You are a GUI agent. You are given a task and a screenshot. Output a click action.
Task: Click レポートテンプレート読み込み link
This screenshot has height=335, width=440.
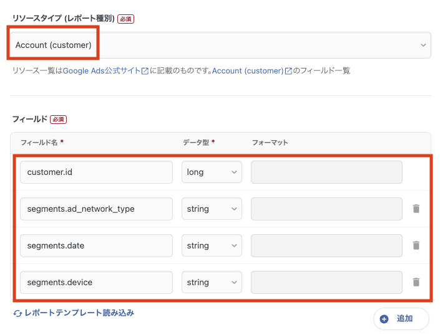(79, 313)
